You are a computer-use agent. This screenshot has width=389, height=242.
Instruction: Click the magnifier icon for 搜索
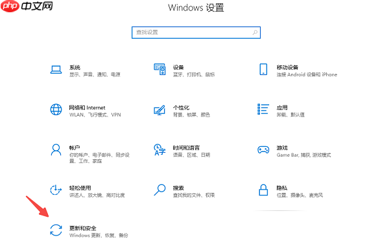point(159,190)
